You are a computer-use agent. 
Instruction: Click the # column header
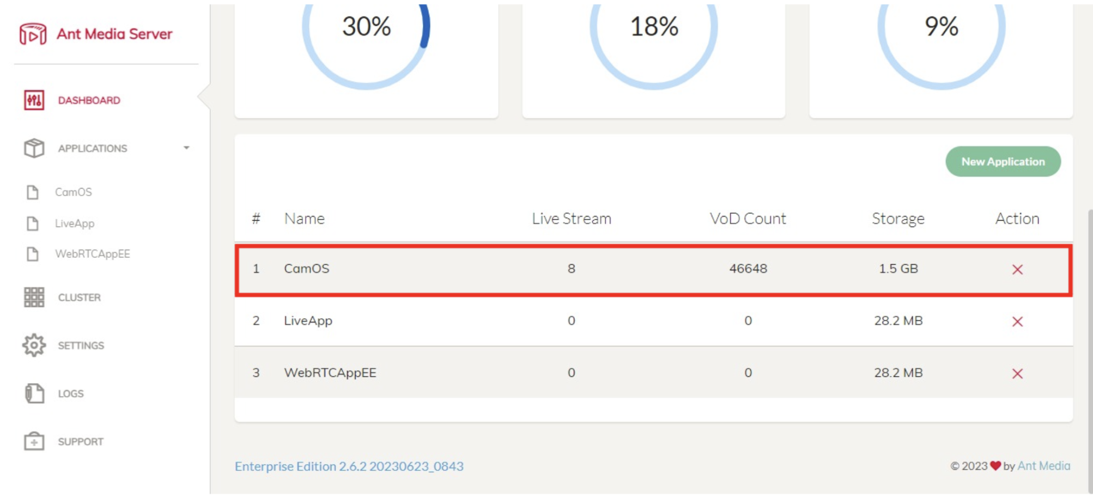[256, 218]
